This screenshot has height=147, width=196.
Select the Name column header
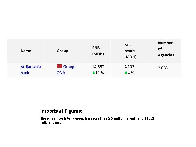pyautogui.click(x=26, y=51)
